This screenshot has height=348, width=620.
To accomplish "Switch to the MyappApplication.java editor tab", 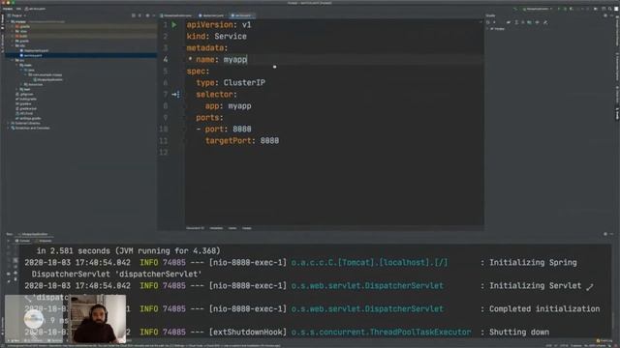I will tap(175, 15).
